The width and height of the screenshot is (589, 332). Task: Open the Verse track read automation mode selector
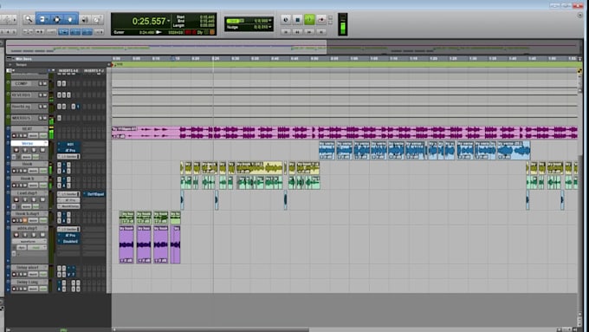(36, 157)
